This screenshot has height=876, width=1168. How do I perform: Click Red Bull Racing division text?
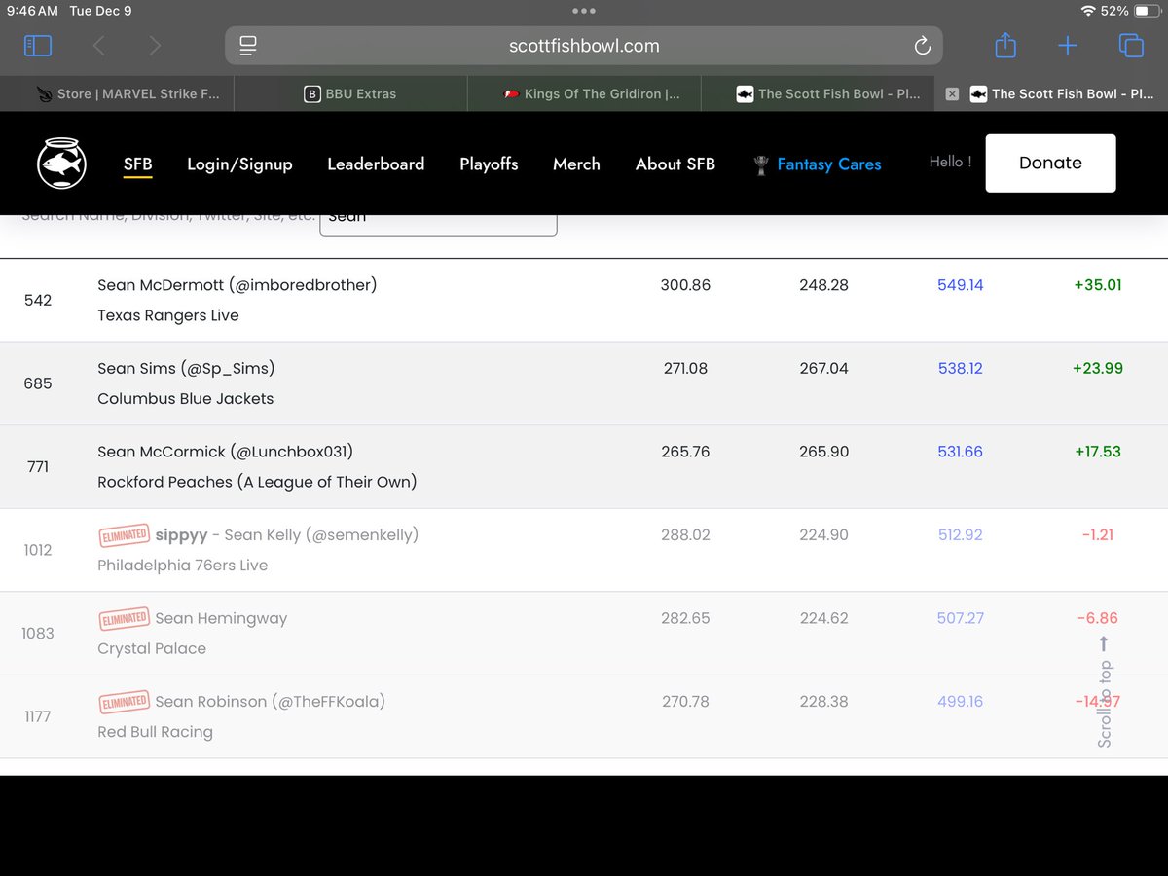tap(155, 732)
